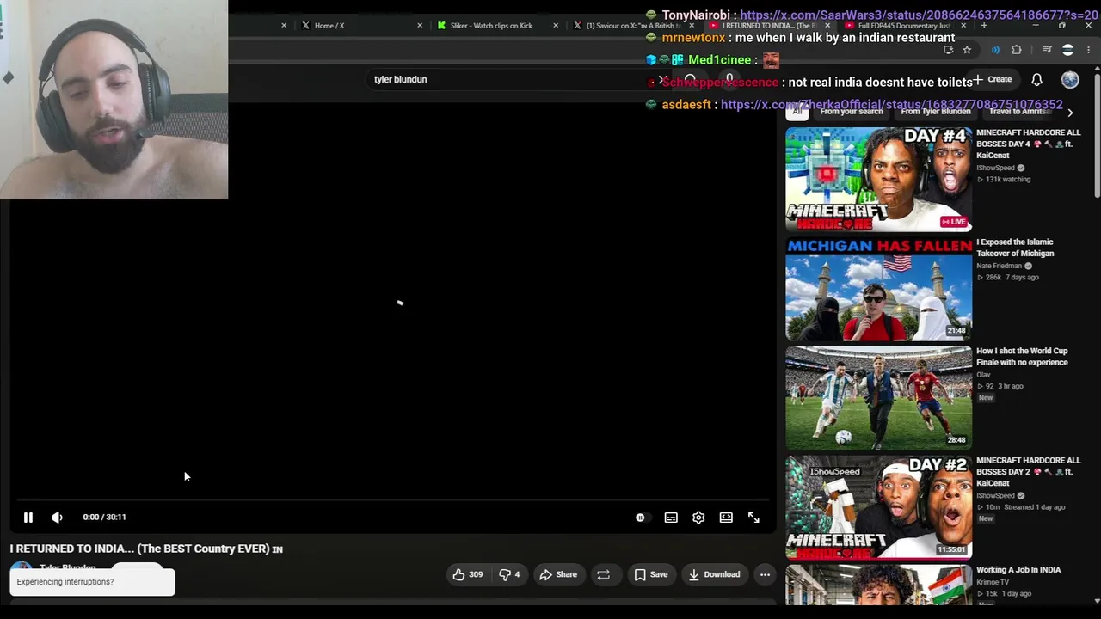Open the browser extensions puzzle icon
This screenshot has width=1101, height=619.
pyautogui.click(x=1016, y=50)
